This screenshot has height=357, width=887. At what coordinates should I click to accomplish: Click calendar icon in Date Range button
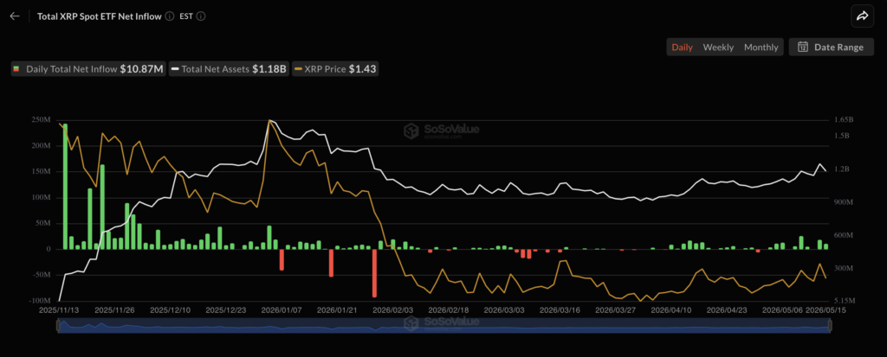point(803,47)
